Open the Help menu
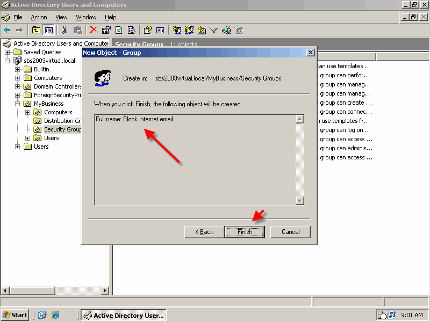430x322 pixels. [x=111, y=17]
